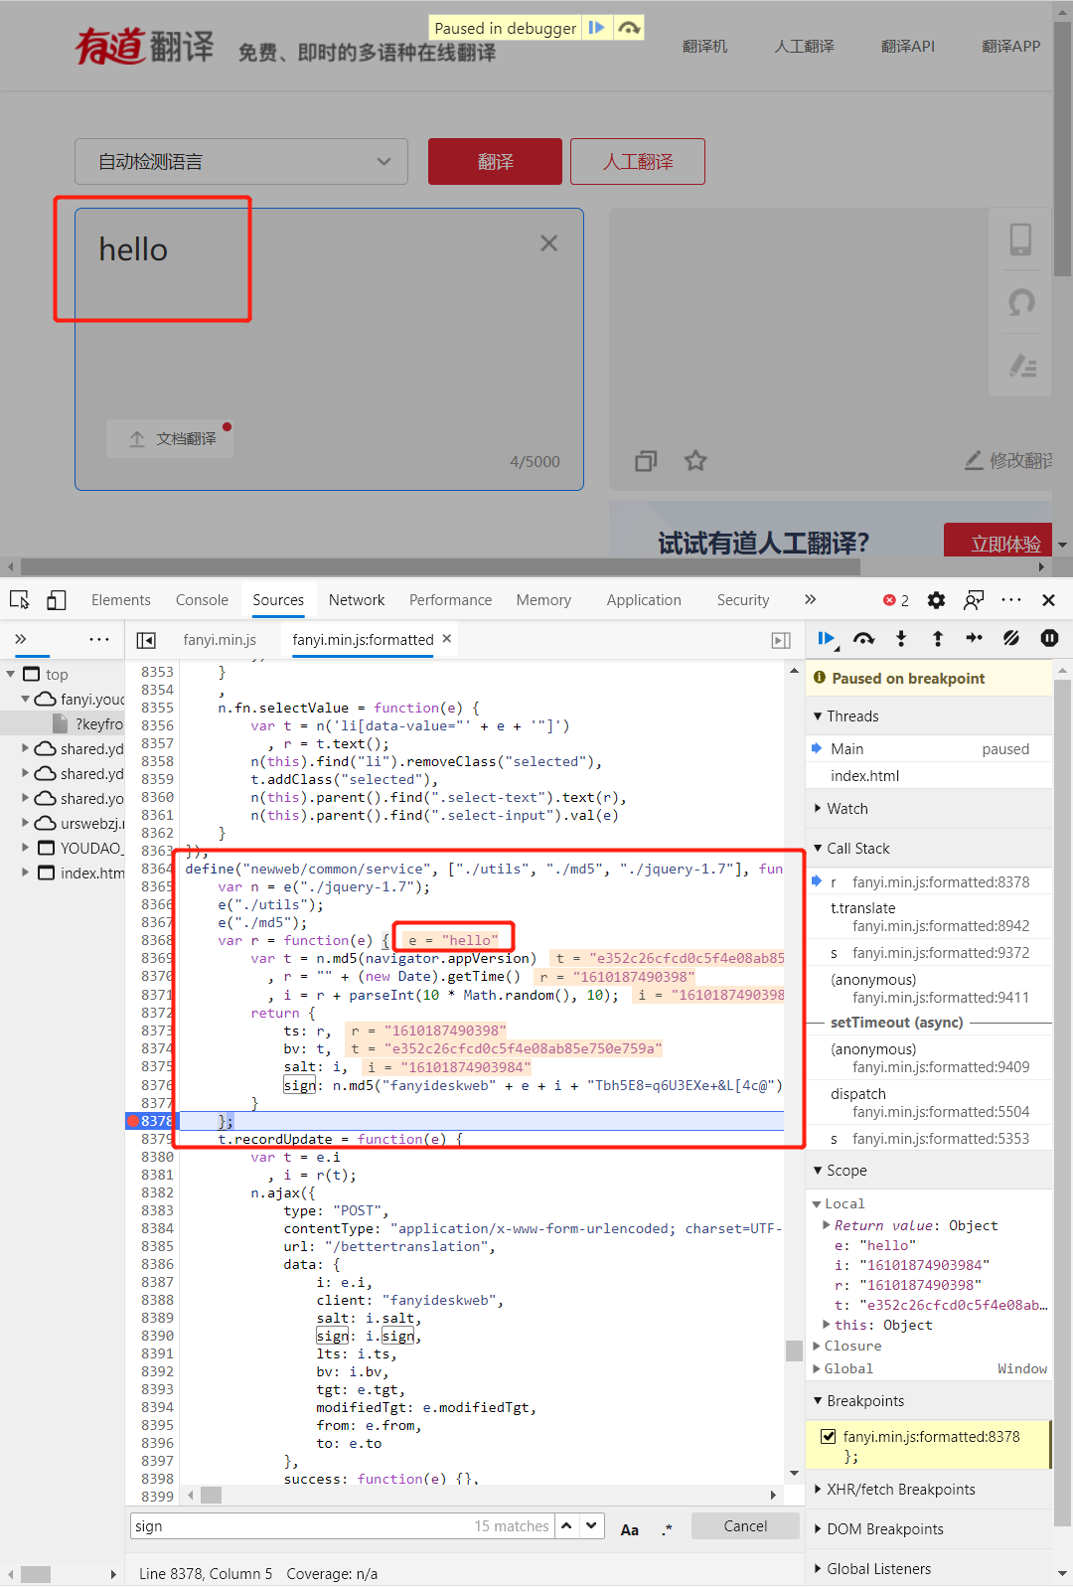Open feedback edit icon on sidebar
1073x1587 pixels.
[x=1022, y=366]
